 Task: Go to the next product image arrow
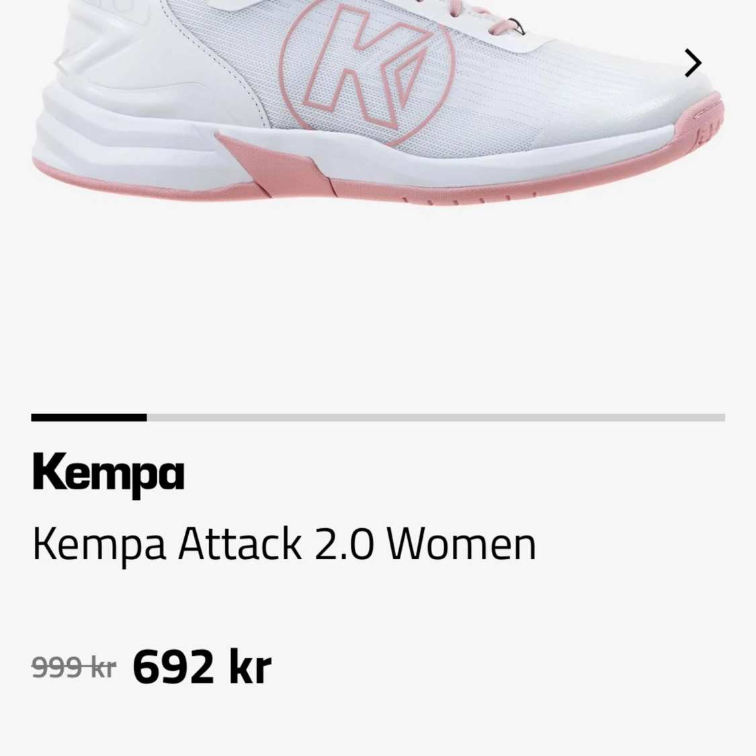point(694,63)
